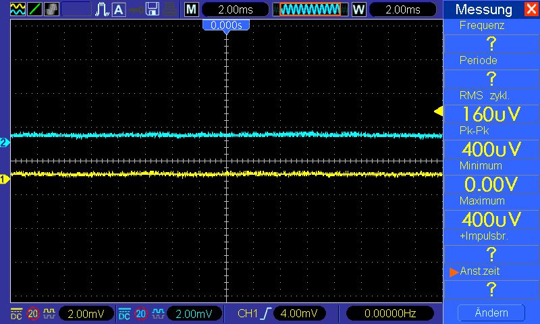Click the Ändern button
This screenshot has width=540, height=324.
coord(491,313)
